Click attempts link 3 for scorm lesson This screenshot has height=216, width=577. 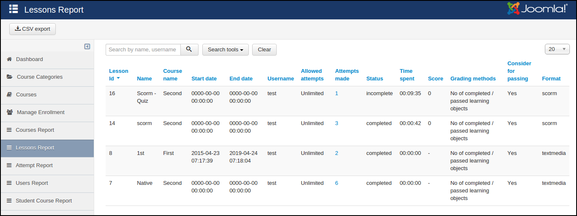click(337, 123)
